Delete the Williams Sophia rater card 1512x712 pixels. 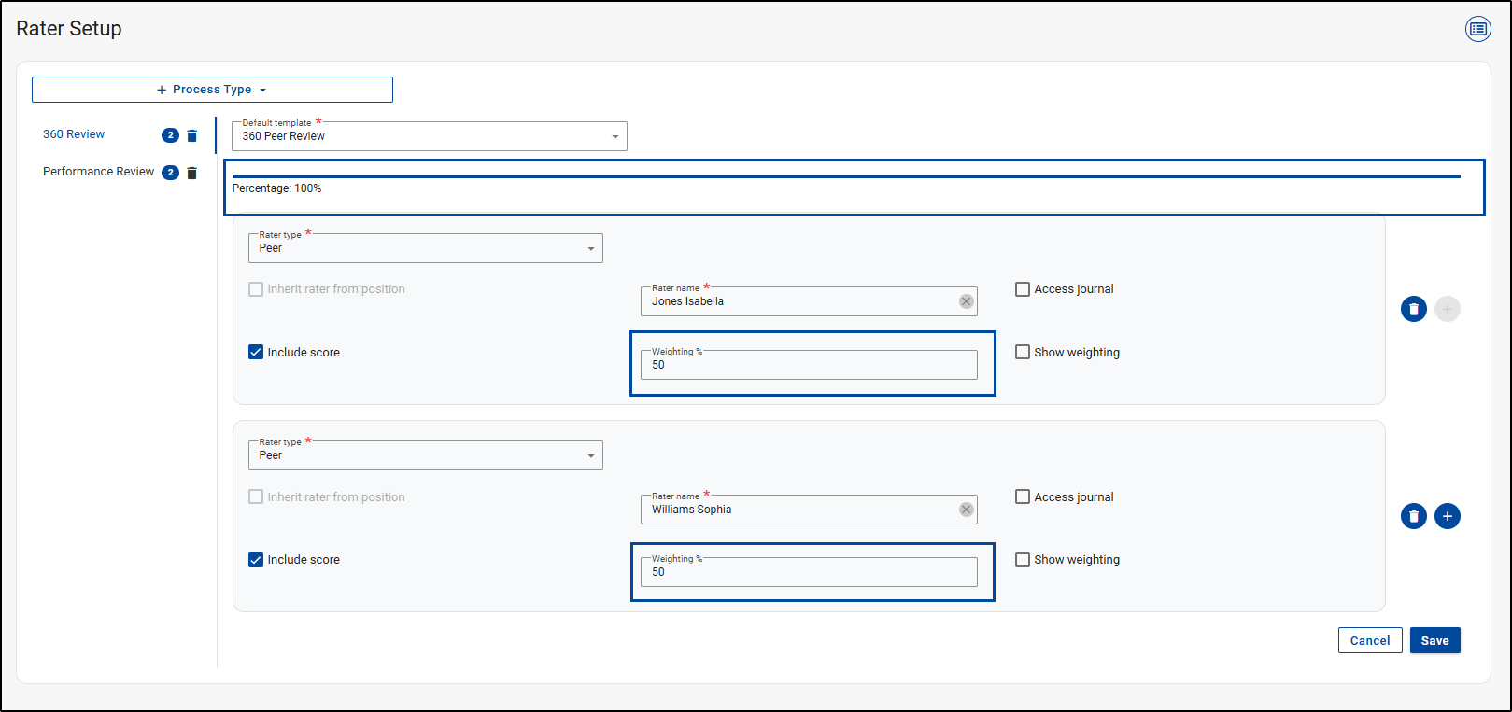coord(1413,516)
